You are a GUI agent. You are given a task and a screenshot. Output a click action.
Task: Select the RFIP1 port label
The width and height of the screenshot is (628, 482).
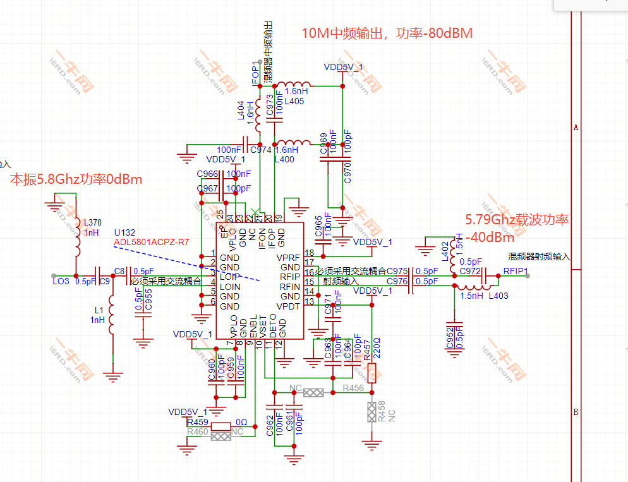coord(516,271)
